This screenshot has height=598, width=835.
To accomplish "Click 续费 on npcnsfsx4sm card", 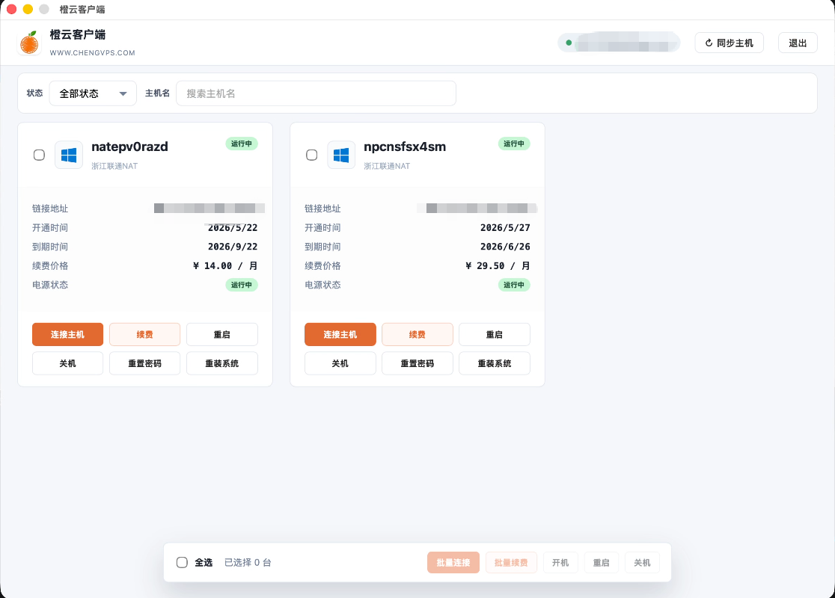I will click(417, 335).
